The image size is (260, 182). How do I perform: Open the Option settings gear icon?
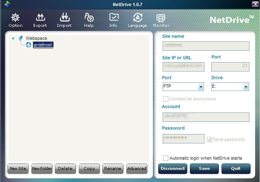[x=15, y=18]
